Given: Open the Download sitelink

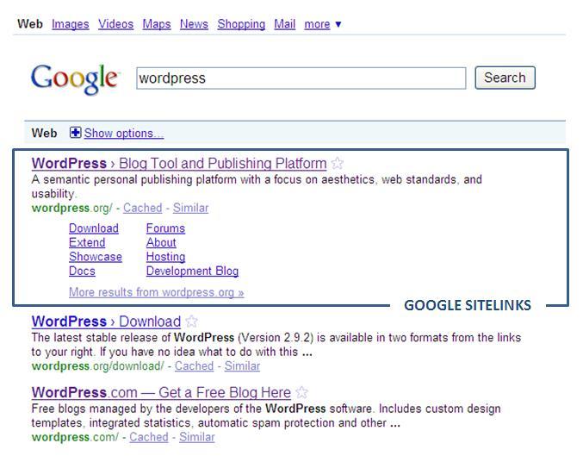Looking at the screenshot, I should click(x=93, y=228).
